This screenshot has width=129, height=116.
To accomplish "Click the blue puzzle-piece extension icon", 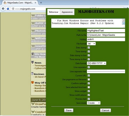I will point(8,9).
